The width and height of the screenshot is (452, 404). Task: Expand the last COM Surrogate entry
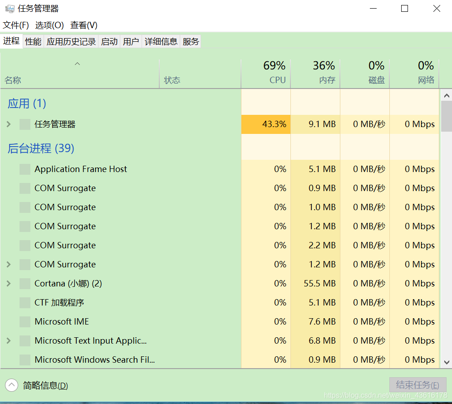[8, 264]
